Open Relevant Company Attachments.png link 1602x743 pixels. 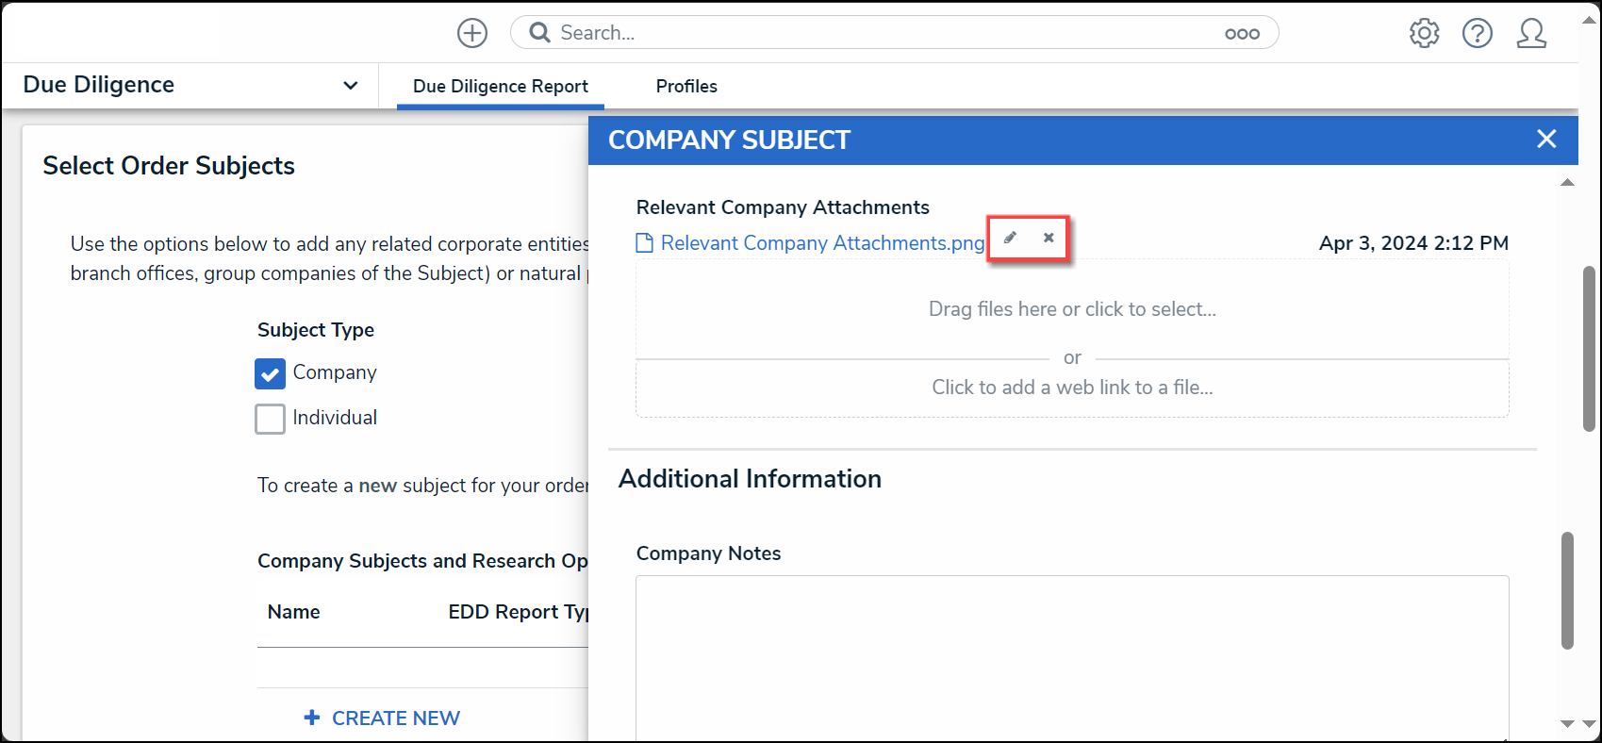(822, 243)
